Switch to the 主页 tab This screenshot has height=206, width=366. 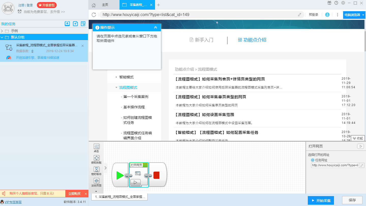point(105,5)
